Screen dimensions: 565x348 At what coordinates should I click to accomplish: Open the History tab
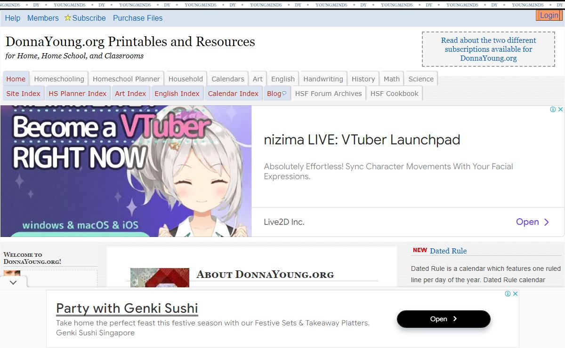coord(363,79)
